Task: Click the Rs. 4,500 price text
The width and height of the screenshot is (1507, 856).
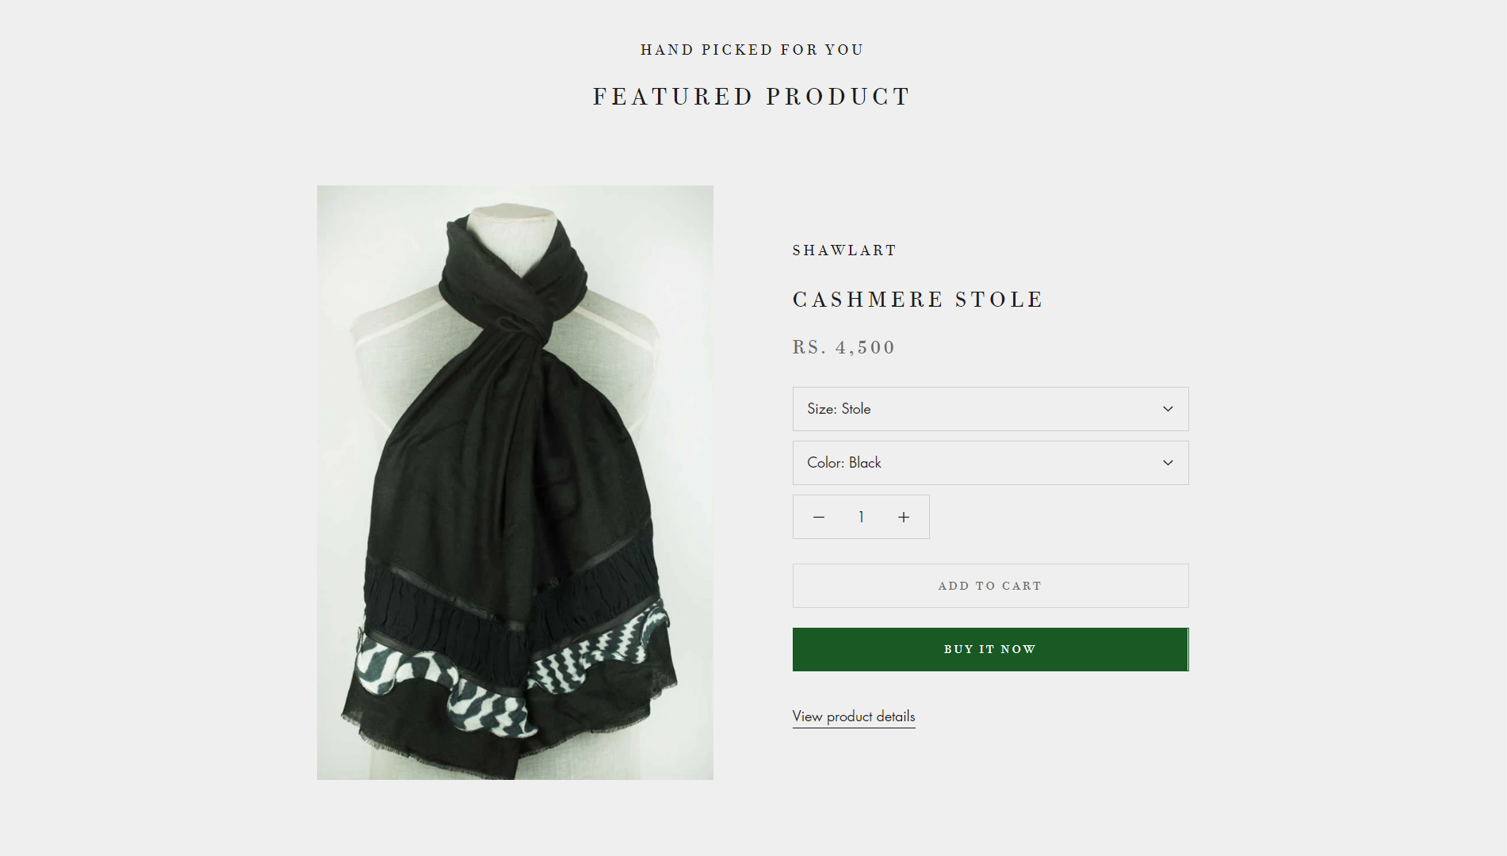Action: coord(844,347)
